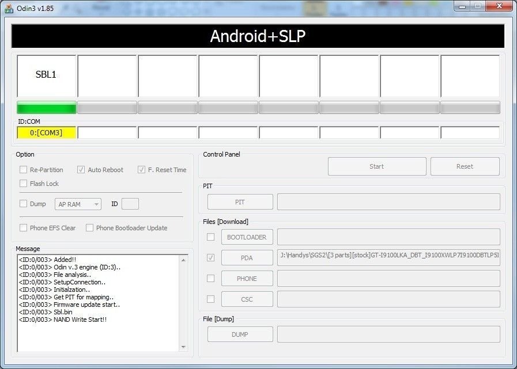Enable the Flash Lock checkbox
Image resolution: width=517 pixels, height=369 pixels.
click(x=23, y=184)
